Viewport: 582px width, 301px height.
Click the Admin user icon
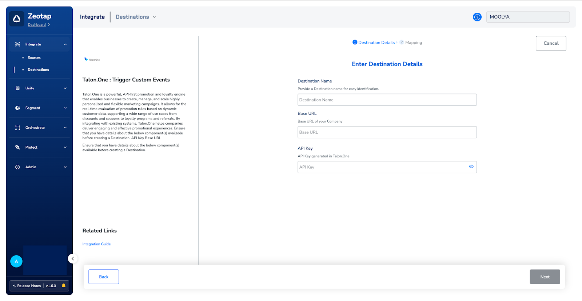[17, 167]
